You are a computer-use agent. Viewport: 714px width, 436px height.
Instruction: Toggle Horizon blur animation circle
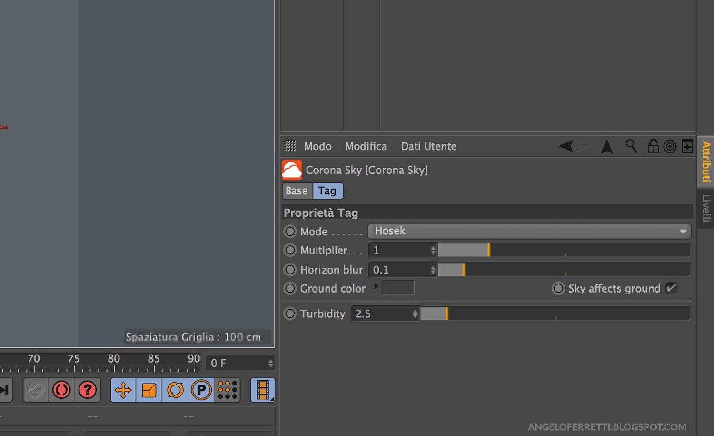[x=290, y=269]
